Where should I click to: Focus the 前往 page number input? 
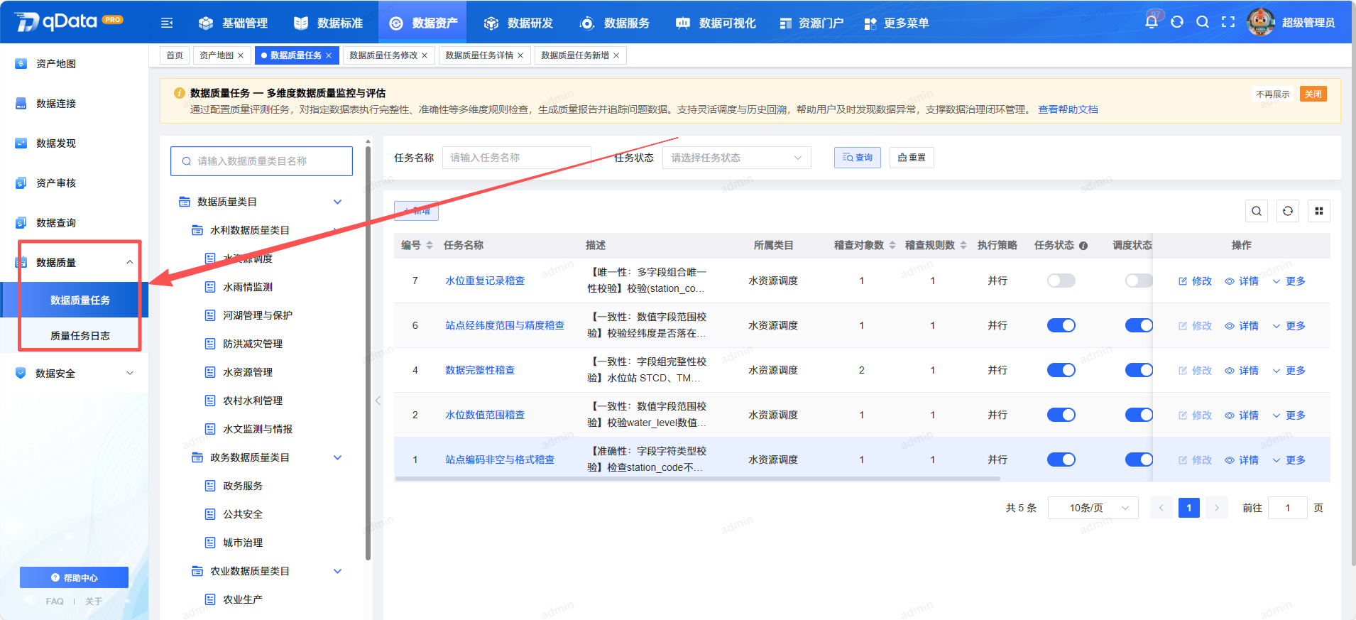coord(1288,508)
